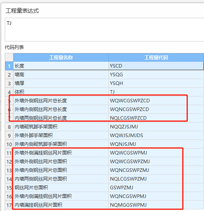Click code WQWCGSWPMJ
The image size is (204, 211).
(128, 153)
